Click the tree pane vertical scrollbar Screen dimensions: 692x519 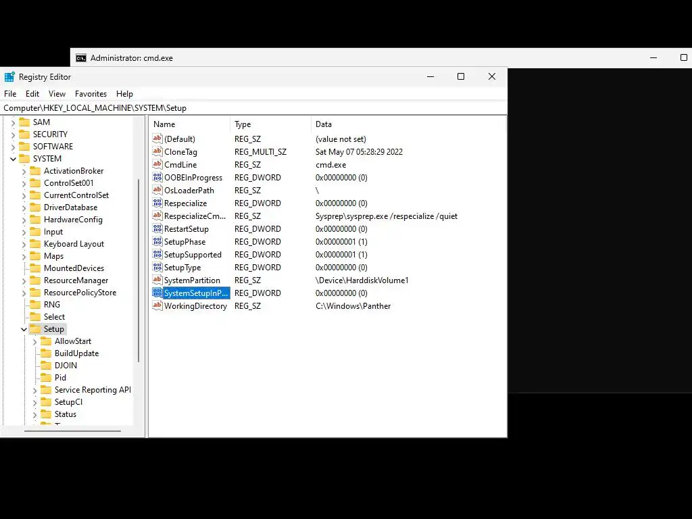(x=139, y=270)
